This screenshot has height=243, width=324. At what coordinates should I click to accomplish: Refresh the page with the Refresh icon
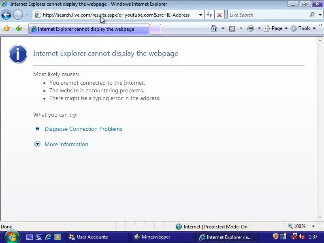[x=209, y=15]
